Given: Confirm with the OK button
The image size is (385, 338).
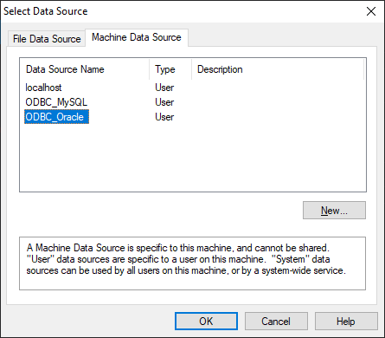Looking at the screenshot, I should 206,321.
